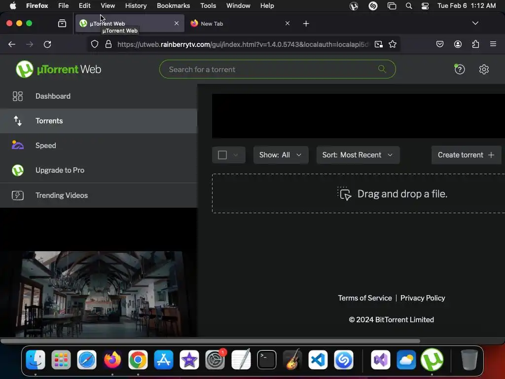Open the Privacy Policy link
Viewport: 505px width, 379px height.
tap(423, 298)
